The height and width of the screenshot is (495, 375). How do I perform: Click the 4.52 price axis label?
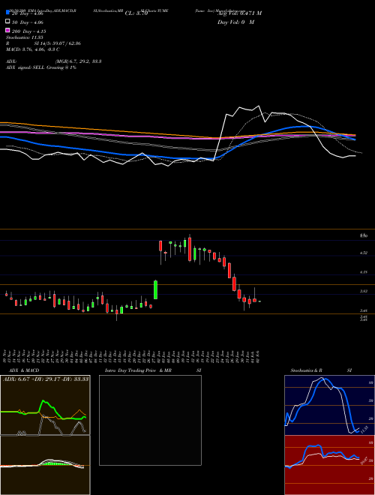[364, 253]
